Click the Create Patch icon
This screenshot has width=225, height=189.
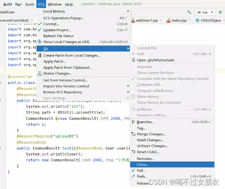pyautogui.click(x=40, y=56)
